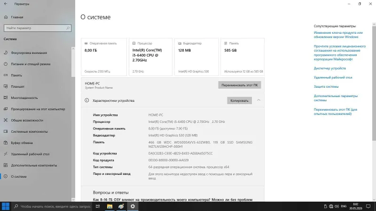Image resolution: width=376 pixels, height=211 pixels.
Task: Go back with the Settings back arrow
Action: tap(6, 4)
